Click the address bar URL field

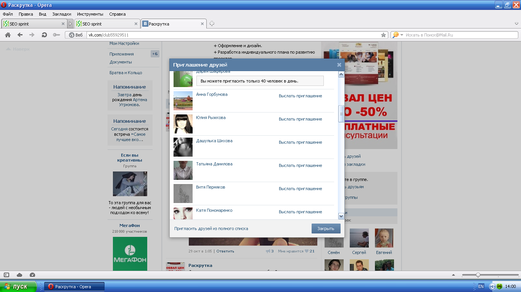click(233, 35)
